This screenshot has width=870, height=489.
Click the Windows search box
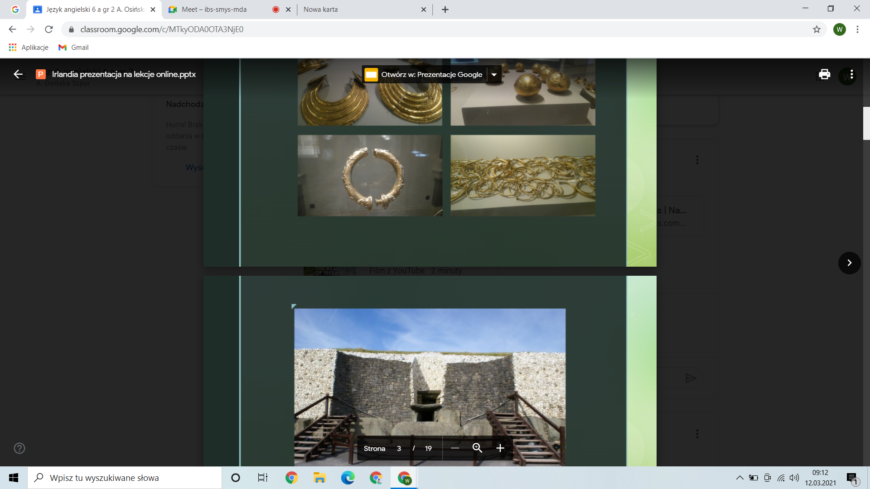[125, 478]
